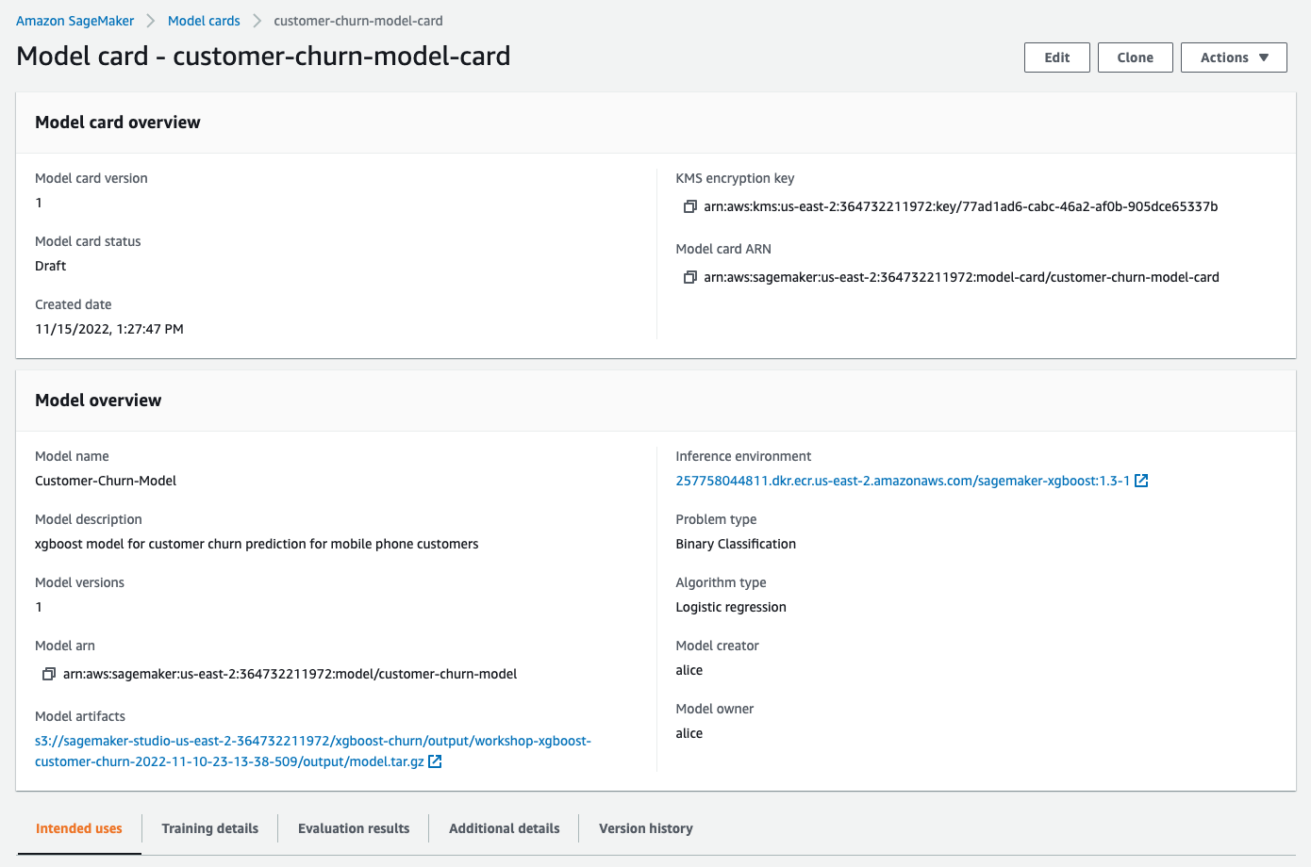Click external link icon beside inference environment
1311x867 pixels.
(1141, 481)
